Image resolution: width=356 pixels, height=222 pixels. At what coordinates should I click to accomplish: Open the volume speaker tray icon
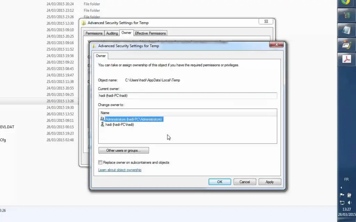(x=350, y=203)
